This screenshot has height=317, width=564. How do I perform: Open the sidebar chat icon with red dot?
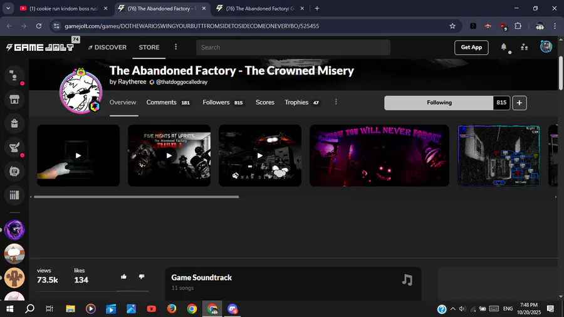[x=14, y=75]
